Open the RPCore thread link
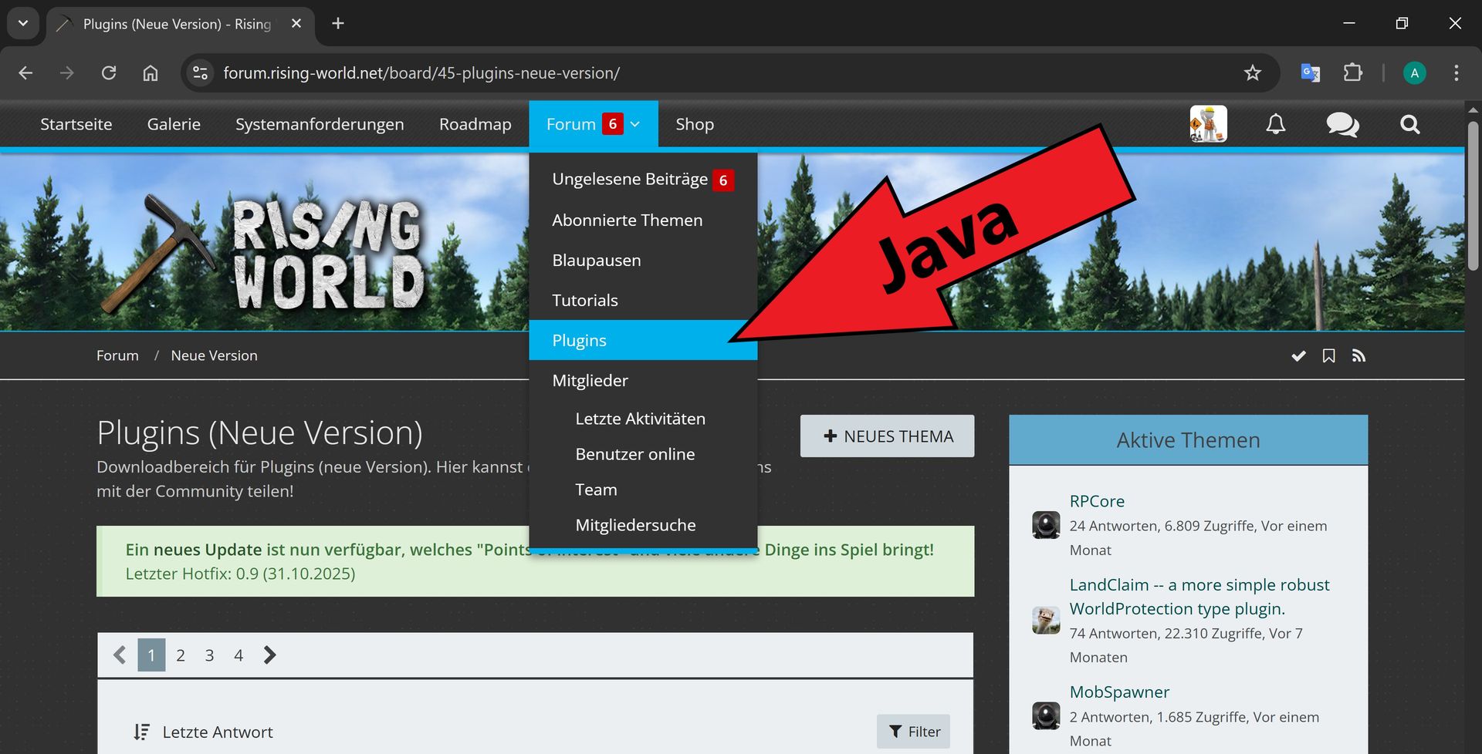This screenshot has height=754, width=1482. (1096, 501)
